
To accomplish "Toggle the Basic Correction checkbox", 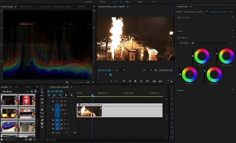I will tap(232, 17).
